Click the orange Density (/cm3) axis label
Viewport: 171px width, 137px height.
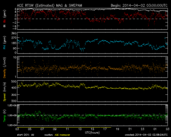(4, 67)
